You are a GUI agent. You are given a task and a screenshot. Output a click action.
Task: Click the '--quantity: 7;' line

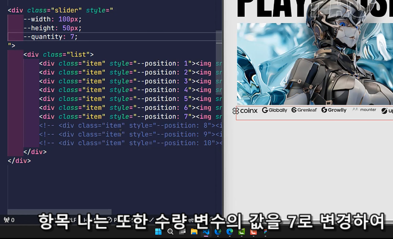point(51,37)
